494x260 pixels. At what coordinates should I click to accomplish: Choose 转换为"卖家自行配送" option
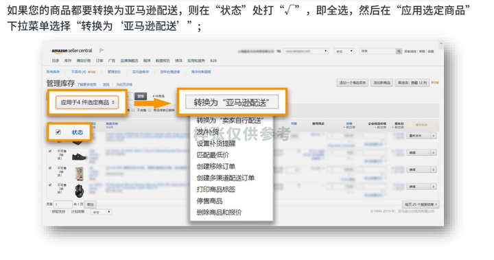pyautogui.click(x=230, y=120)
